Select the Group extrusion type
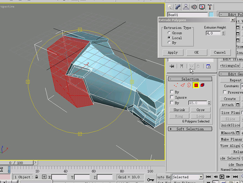 (x=169, y=33)
